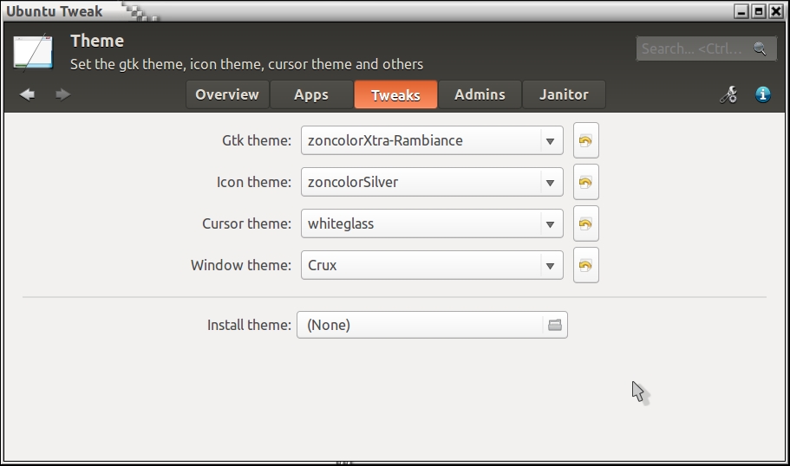Reset the Icon theme to default

[585, 183]
